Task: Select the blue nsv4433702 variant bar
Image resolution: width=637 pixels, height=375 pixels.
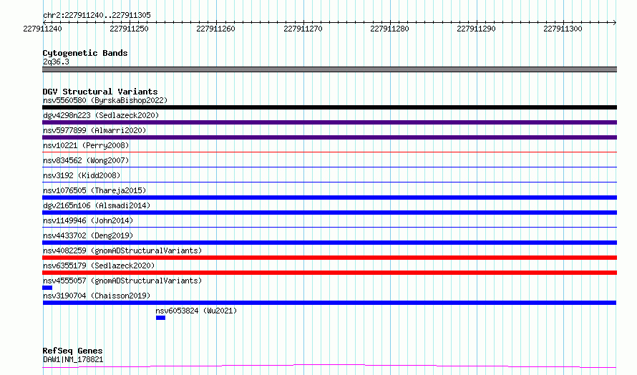Action: click(329, 243)
